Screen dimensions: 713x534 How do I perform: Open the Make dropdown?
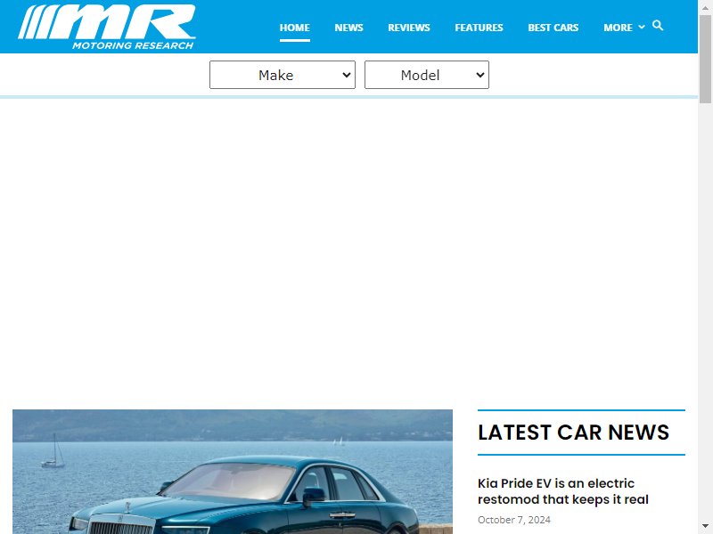pyautogui.click(x=283, y=75)
